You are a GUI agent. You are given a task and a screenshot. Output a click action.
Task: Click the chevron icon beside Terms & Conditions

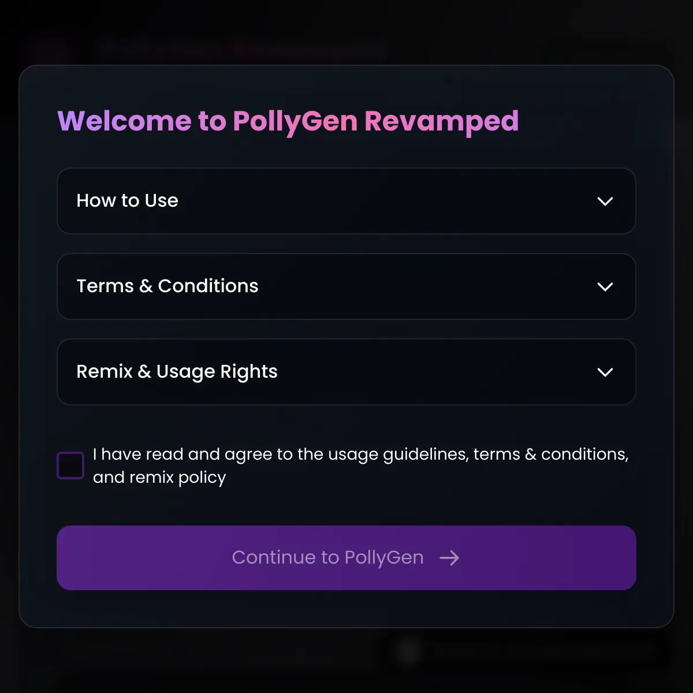click(605, 287)
